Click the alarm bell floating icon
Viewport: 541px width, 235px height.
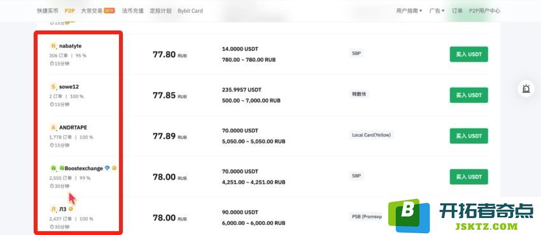(x=526, y=88)
